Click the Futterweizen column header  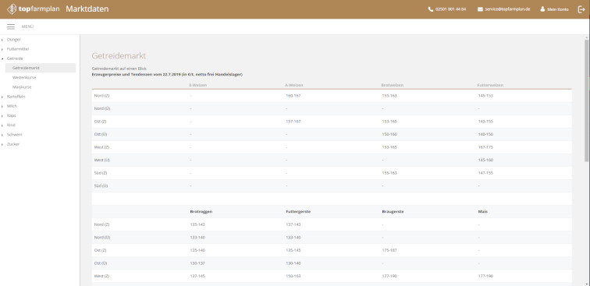[x=490, y=85]
